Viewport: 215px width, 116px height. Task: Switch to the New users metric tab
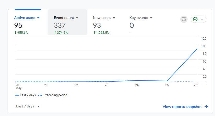click(104, 23)
